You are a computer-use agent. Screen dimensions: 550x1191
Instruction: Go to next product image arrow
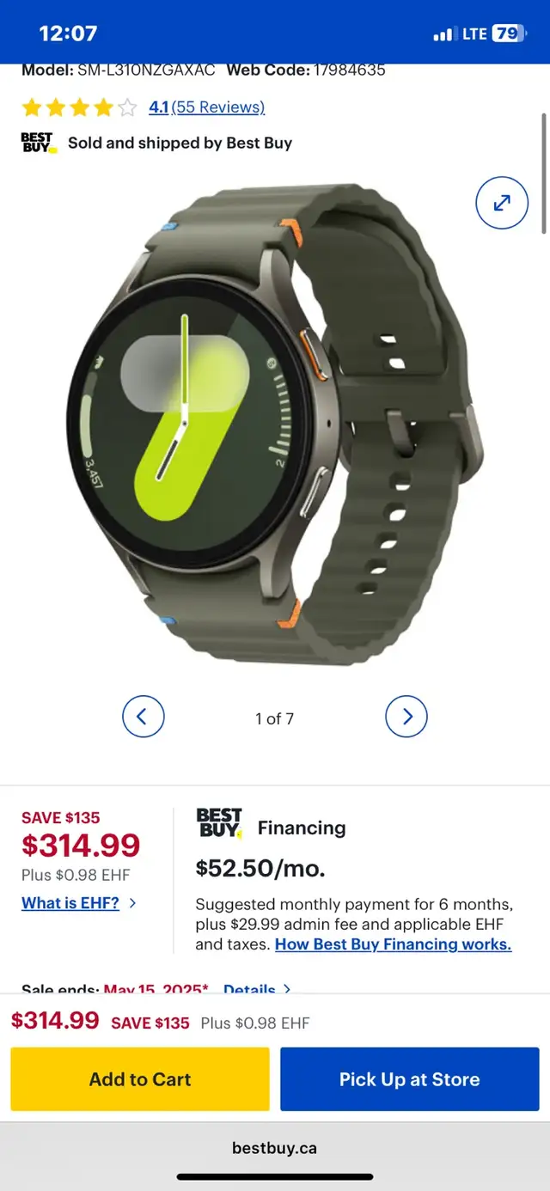pyautogui.click(x=406, y=717)
